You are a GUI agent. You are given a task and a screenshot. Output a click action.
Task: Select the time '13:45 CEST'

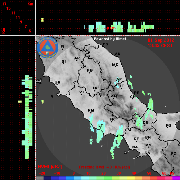click(160, 46)
